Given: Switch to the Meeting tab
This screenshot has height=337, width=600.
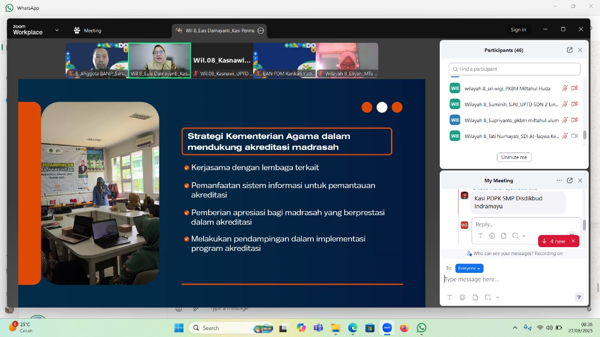Looking at the screenshot, I should (x=87, y=30).
